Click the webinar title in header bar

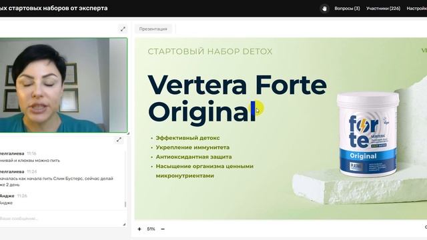[x=53, y=8]
